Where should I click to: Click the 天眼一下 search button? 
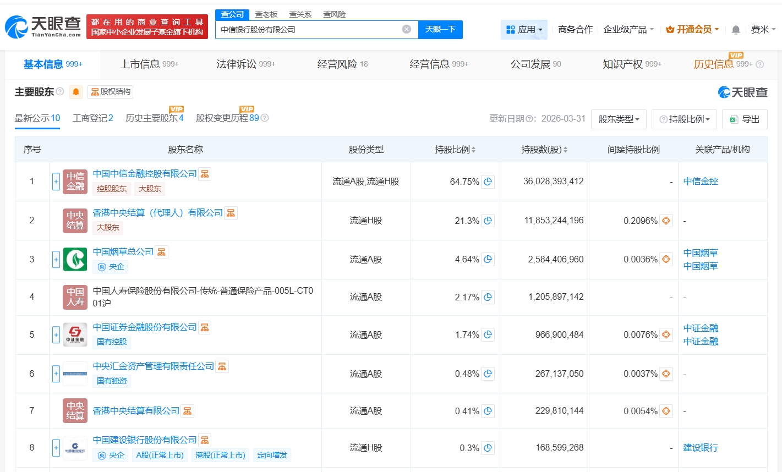click(x=440, y=30)
